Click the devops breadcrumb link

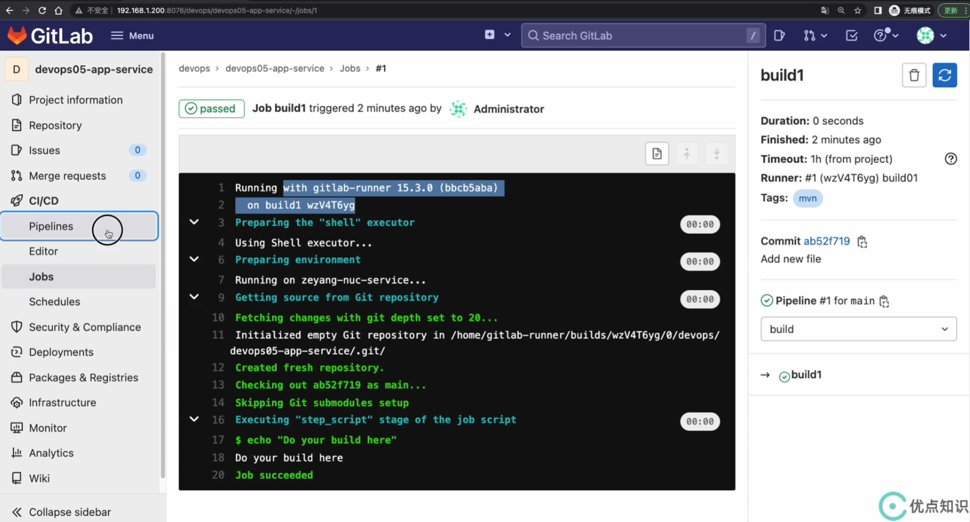[x=194, y=68]
